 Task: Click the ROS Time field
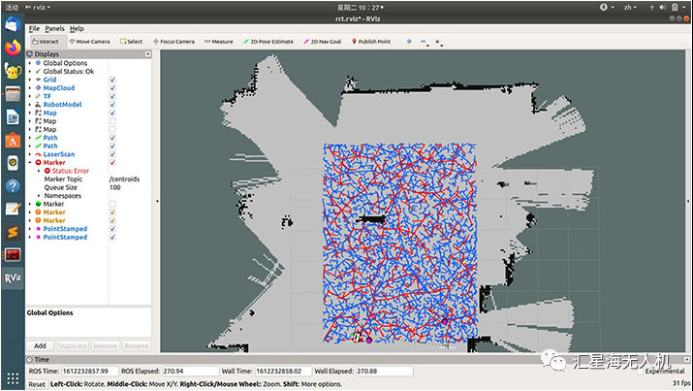pyautogui.click(x=90, y=371)
